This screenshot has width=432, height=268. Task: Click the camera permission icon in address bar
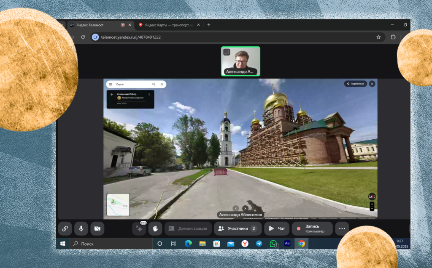point(95,37)
